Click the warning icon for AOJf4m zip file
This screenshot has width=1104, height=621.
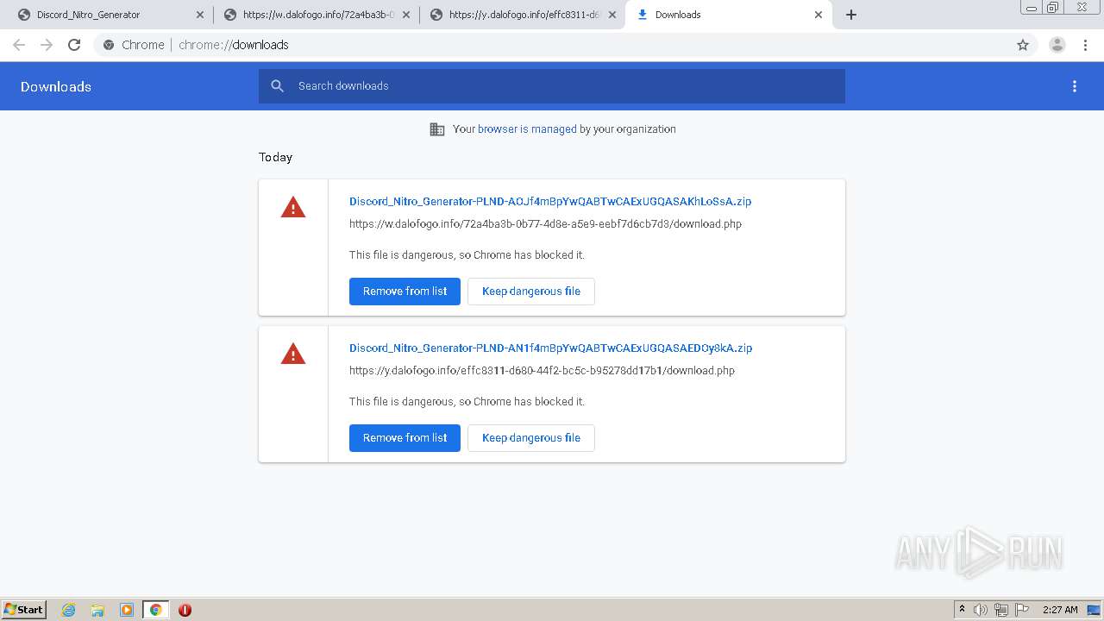[293, 208]
